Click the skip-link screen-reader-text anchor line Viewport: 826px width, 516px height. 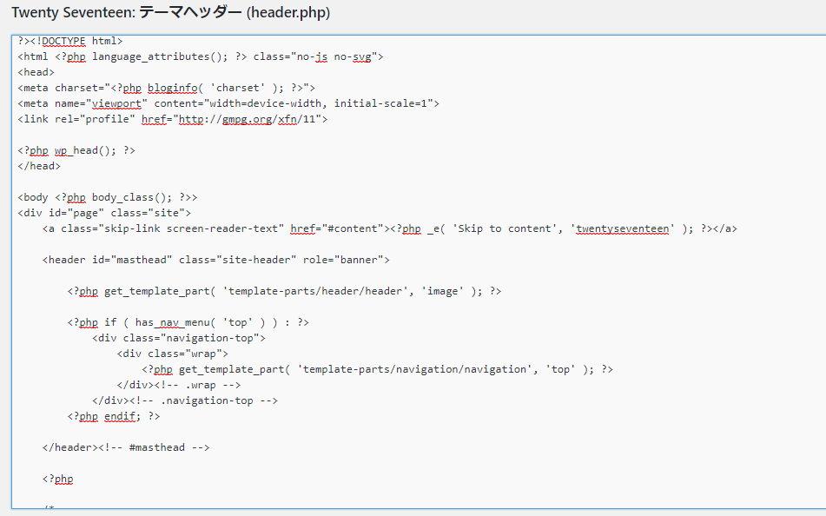point(390,228)
